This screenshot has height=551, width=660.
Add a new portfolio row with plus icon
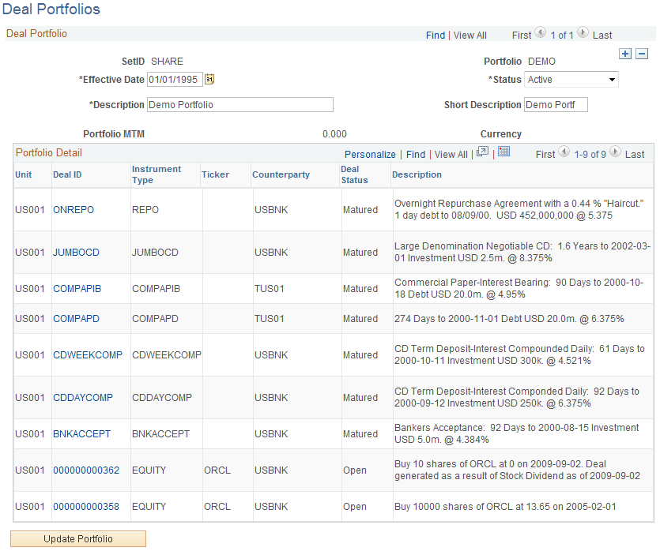tap(625, 54)
